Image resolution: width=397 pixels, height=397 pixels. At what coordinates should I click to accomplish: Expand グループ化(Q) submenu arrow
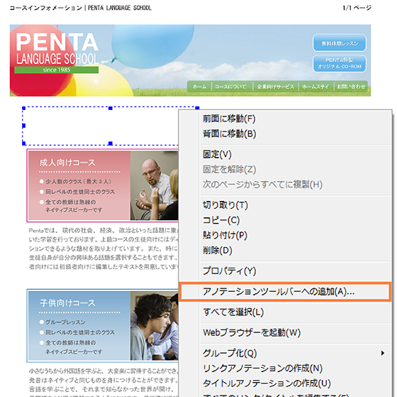pyautogui.click(x=383, y=353)
